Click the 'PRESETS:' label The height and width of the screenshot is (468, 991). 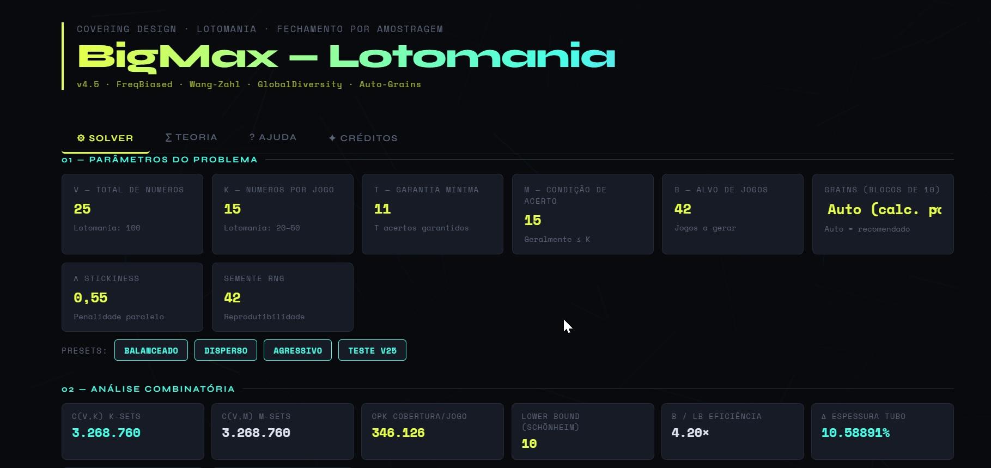(x=84, y=350)
